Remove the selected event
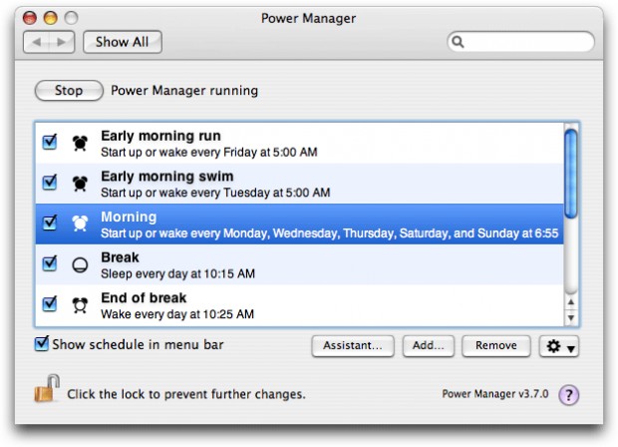618x447 pixels. click(496, 346)
